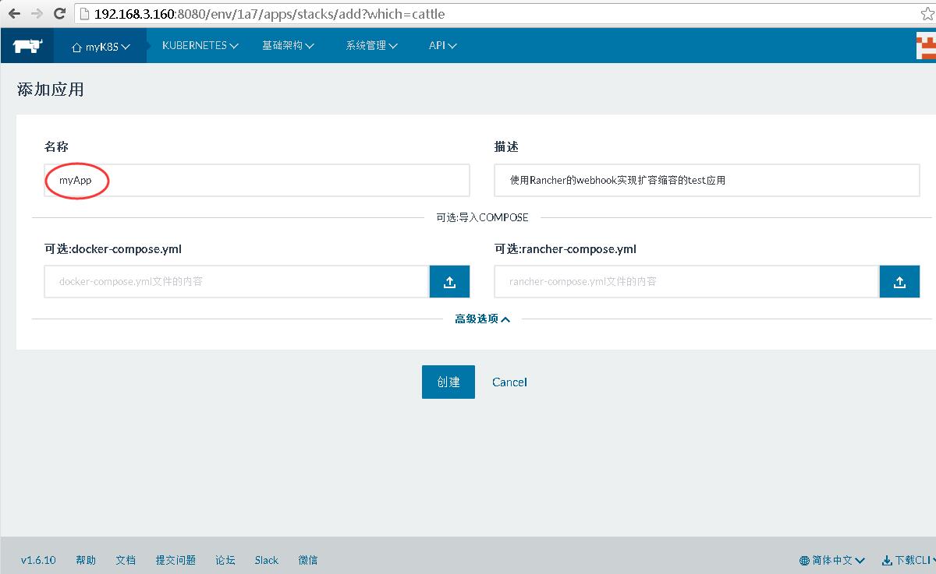Click the 描述 field label
936x574 pixels.
pyautogui.click(x=506, y=146)
